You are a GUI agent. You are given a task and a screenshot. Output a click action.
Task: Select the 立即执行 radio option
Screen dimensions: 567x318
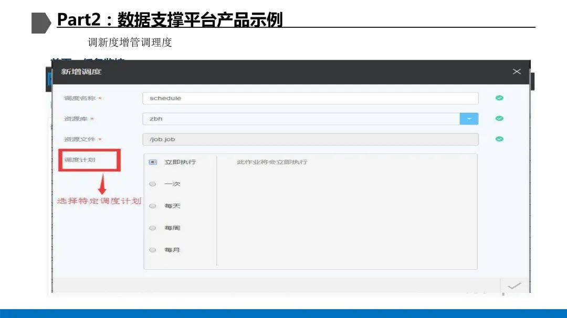pyautogui.click(x=153, y=162)
